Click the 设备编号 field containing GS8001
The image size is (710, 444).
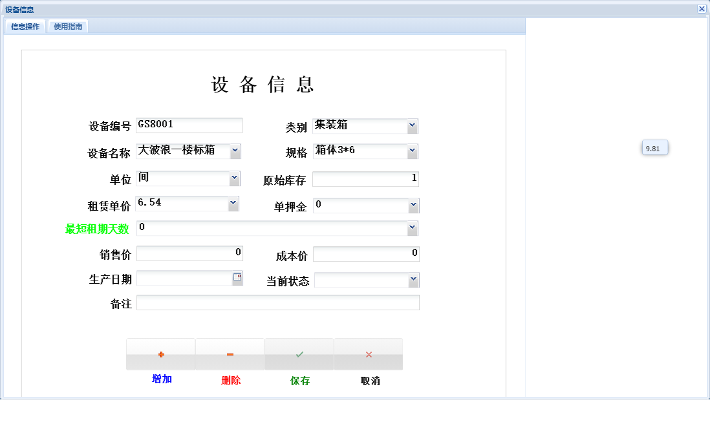pyautogui.click(x=189, y=125)
